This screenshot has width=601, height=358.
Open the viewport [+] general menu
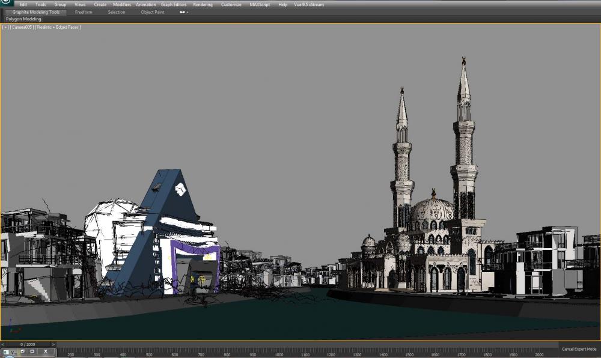pyautogui.click(x=6, y=27)
